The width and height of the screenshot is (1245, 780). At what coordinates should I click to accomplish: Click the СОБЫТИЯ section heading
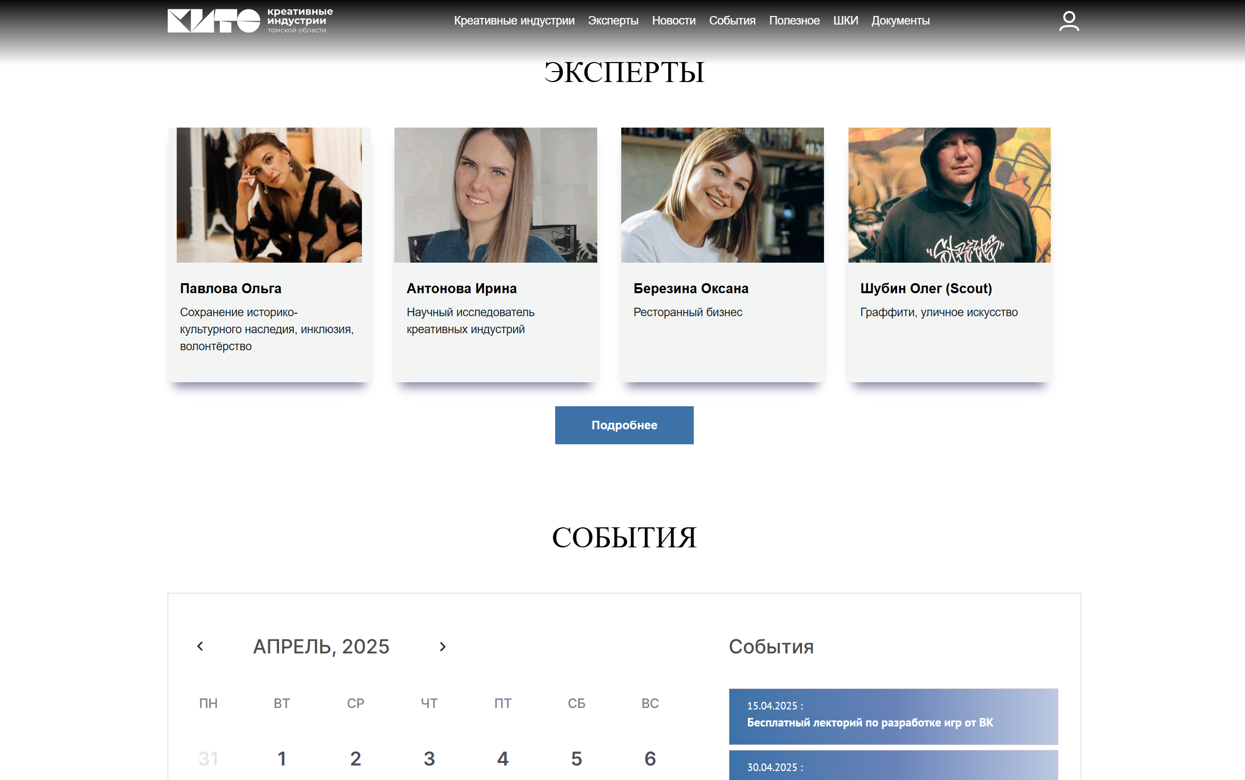624,537
